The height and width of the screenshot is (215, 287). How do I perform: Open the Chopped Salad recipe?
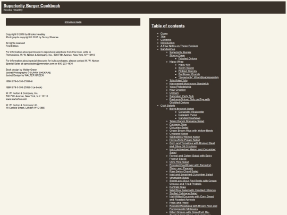coord(179,134)
